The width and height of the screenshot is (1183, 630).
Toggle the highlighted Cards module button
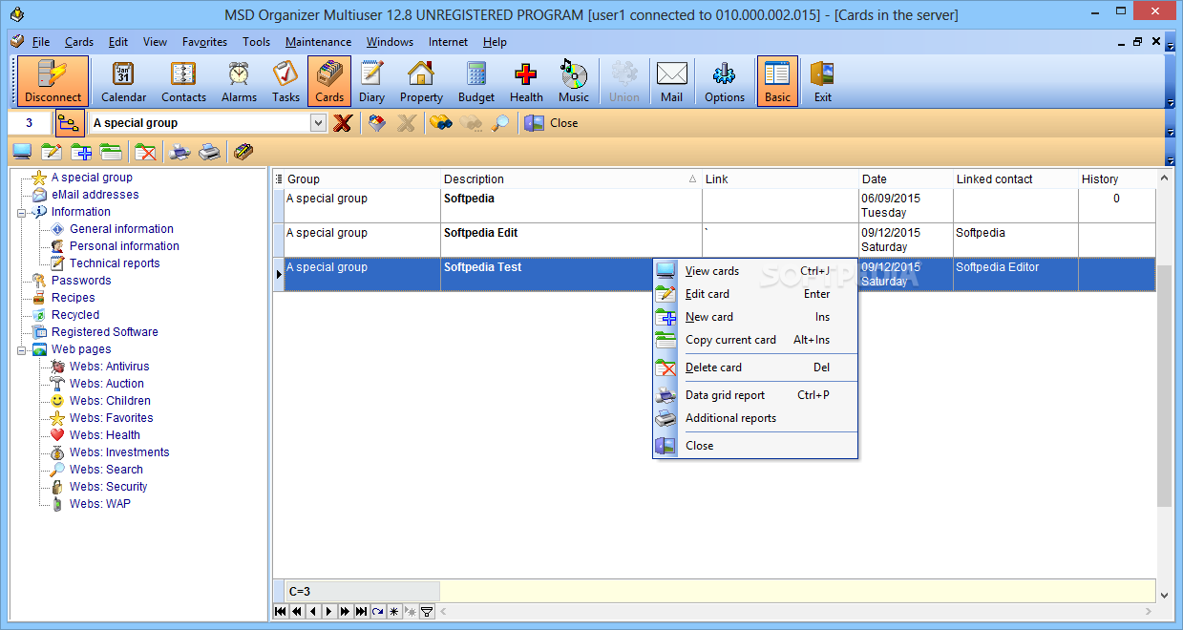329,81
